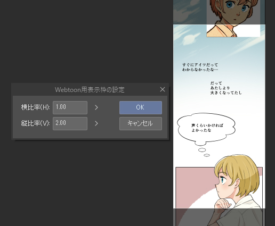275x226 pixels.
Task: Click the small trailing thought bubble circles
Action: click(204, 153)
